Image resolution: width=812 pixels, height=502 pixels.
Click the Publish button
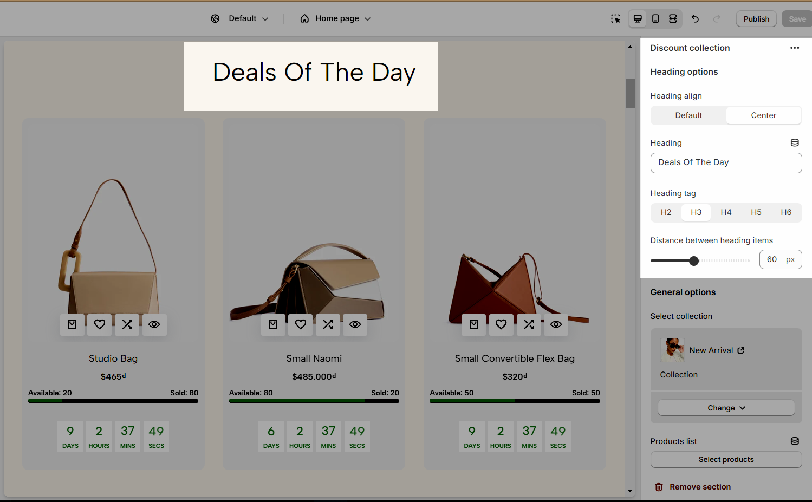pos(756,19)
